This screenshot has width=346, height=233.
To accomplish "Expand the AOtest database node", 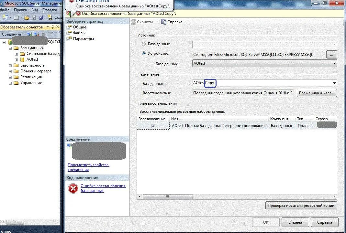I will pos(16,60).
